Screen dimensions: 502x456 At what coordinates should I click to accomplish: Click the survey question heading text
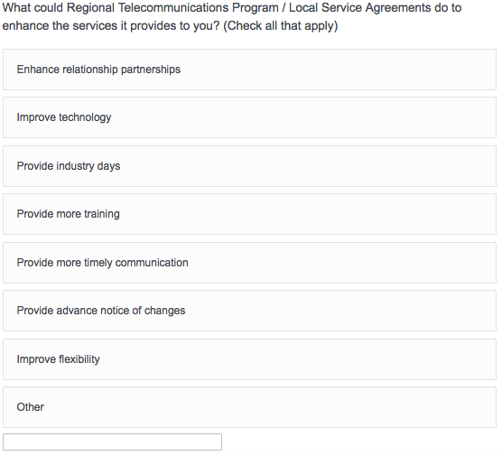tap(232, 16)
